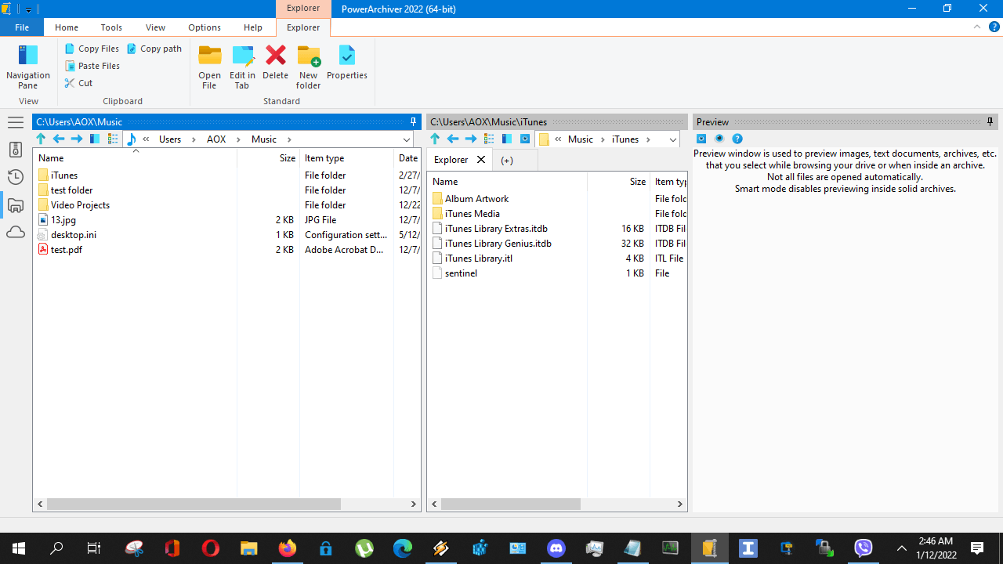Switch to the Home ribbon tab
The width and height of the screenshot is (1003, 564).
point(67,27)
